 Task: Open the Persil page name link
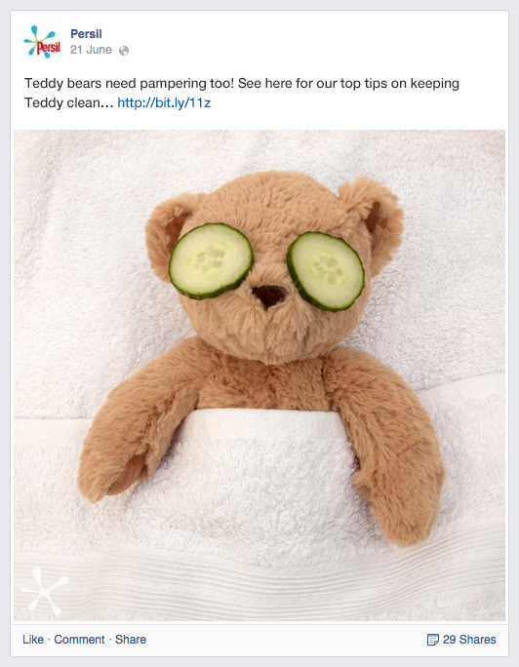tap(86, 33)
